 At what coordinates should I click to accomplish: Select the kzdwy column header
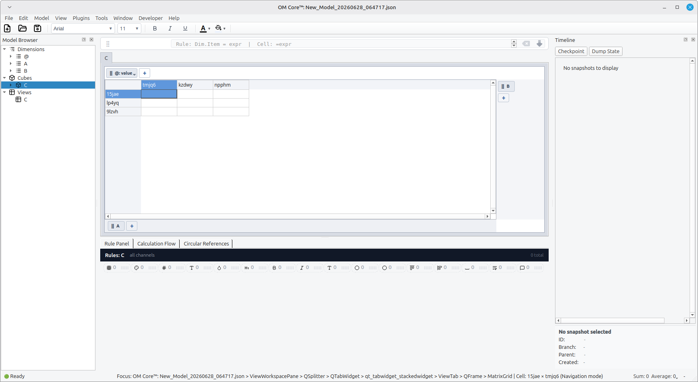(x=195, y=85)
